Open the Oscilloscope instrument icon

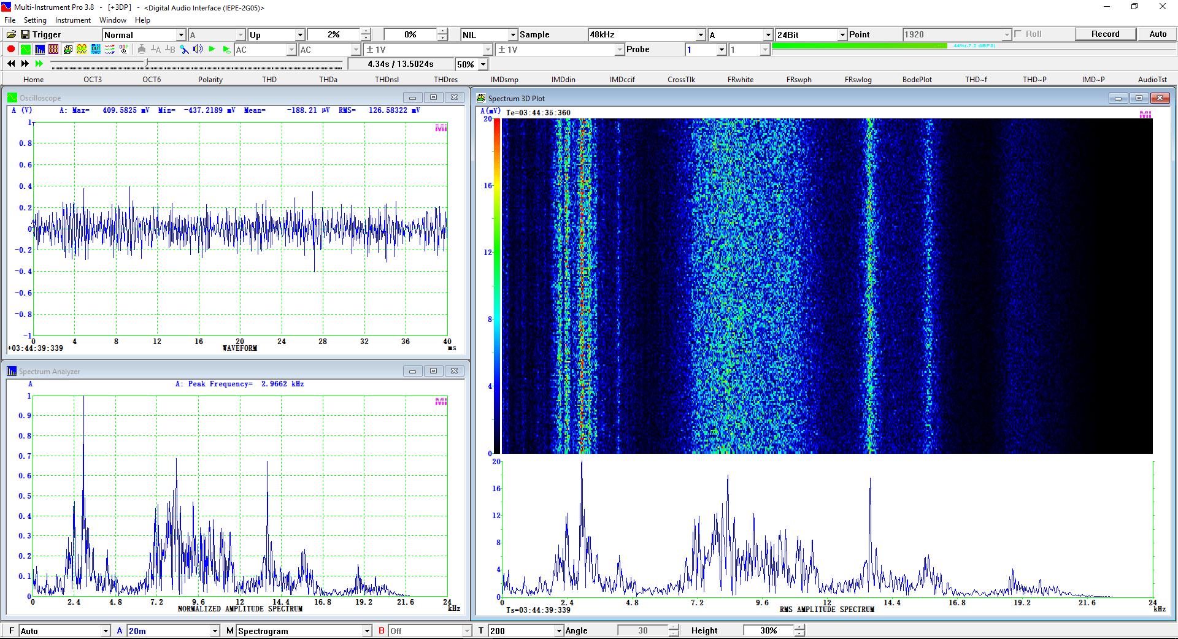(25, 49)
